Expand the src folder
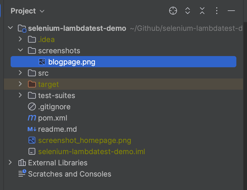Image resolution: width=247 pixels, height=190 pixels. [x=20, y=73]
